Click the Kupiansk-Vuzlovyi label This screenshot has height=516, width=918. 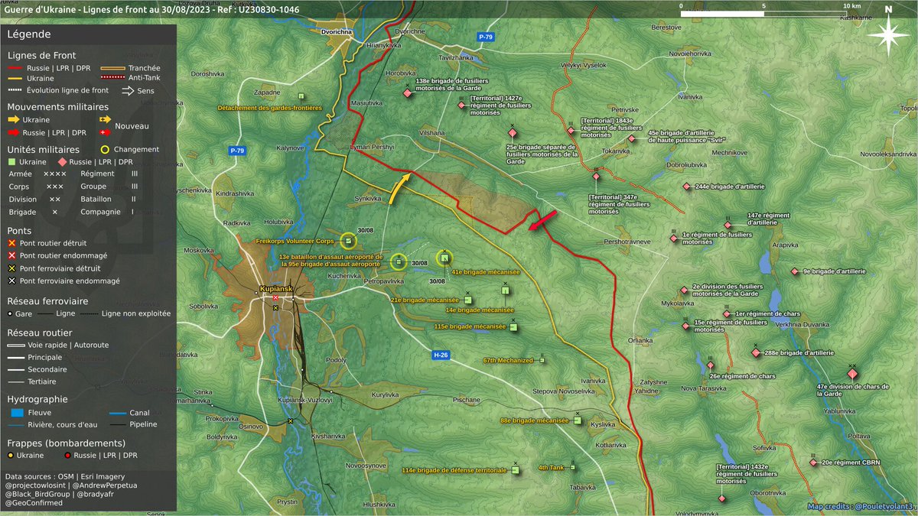(x=304, y=401)
